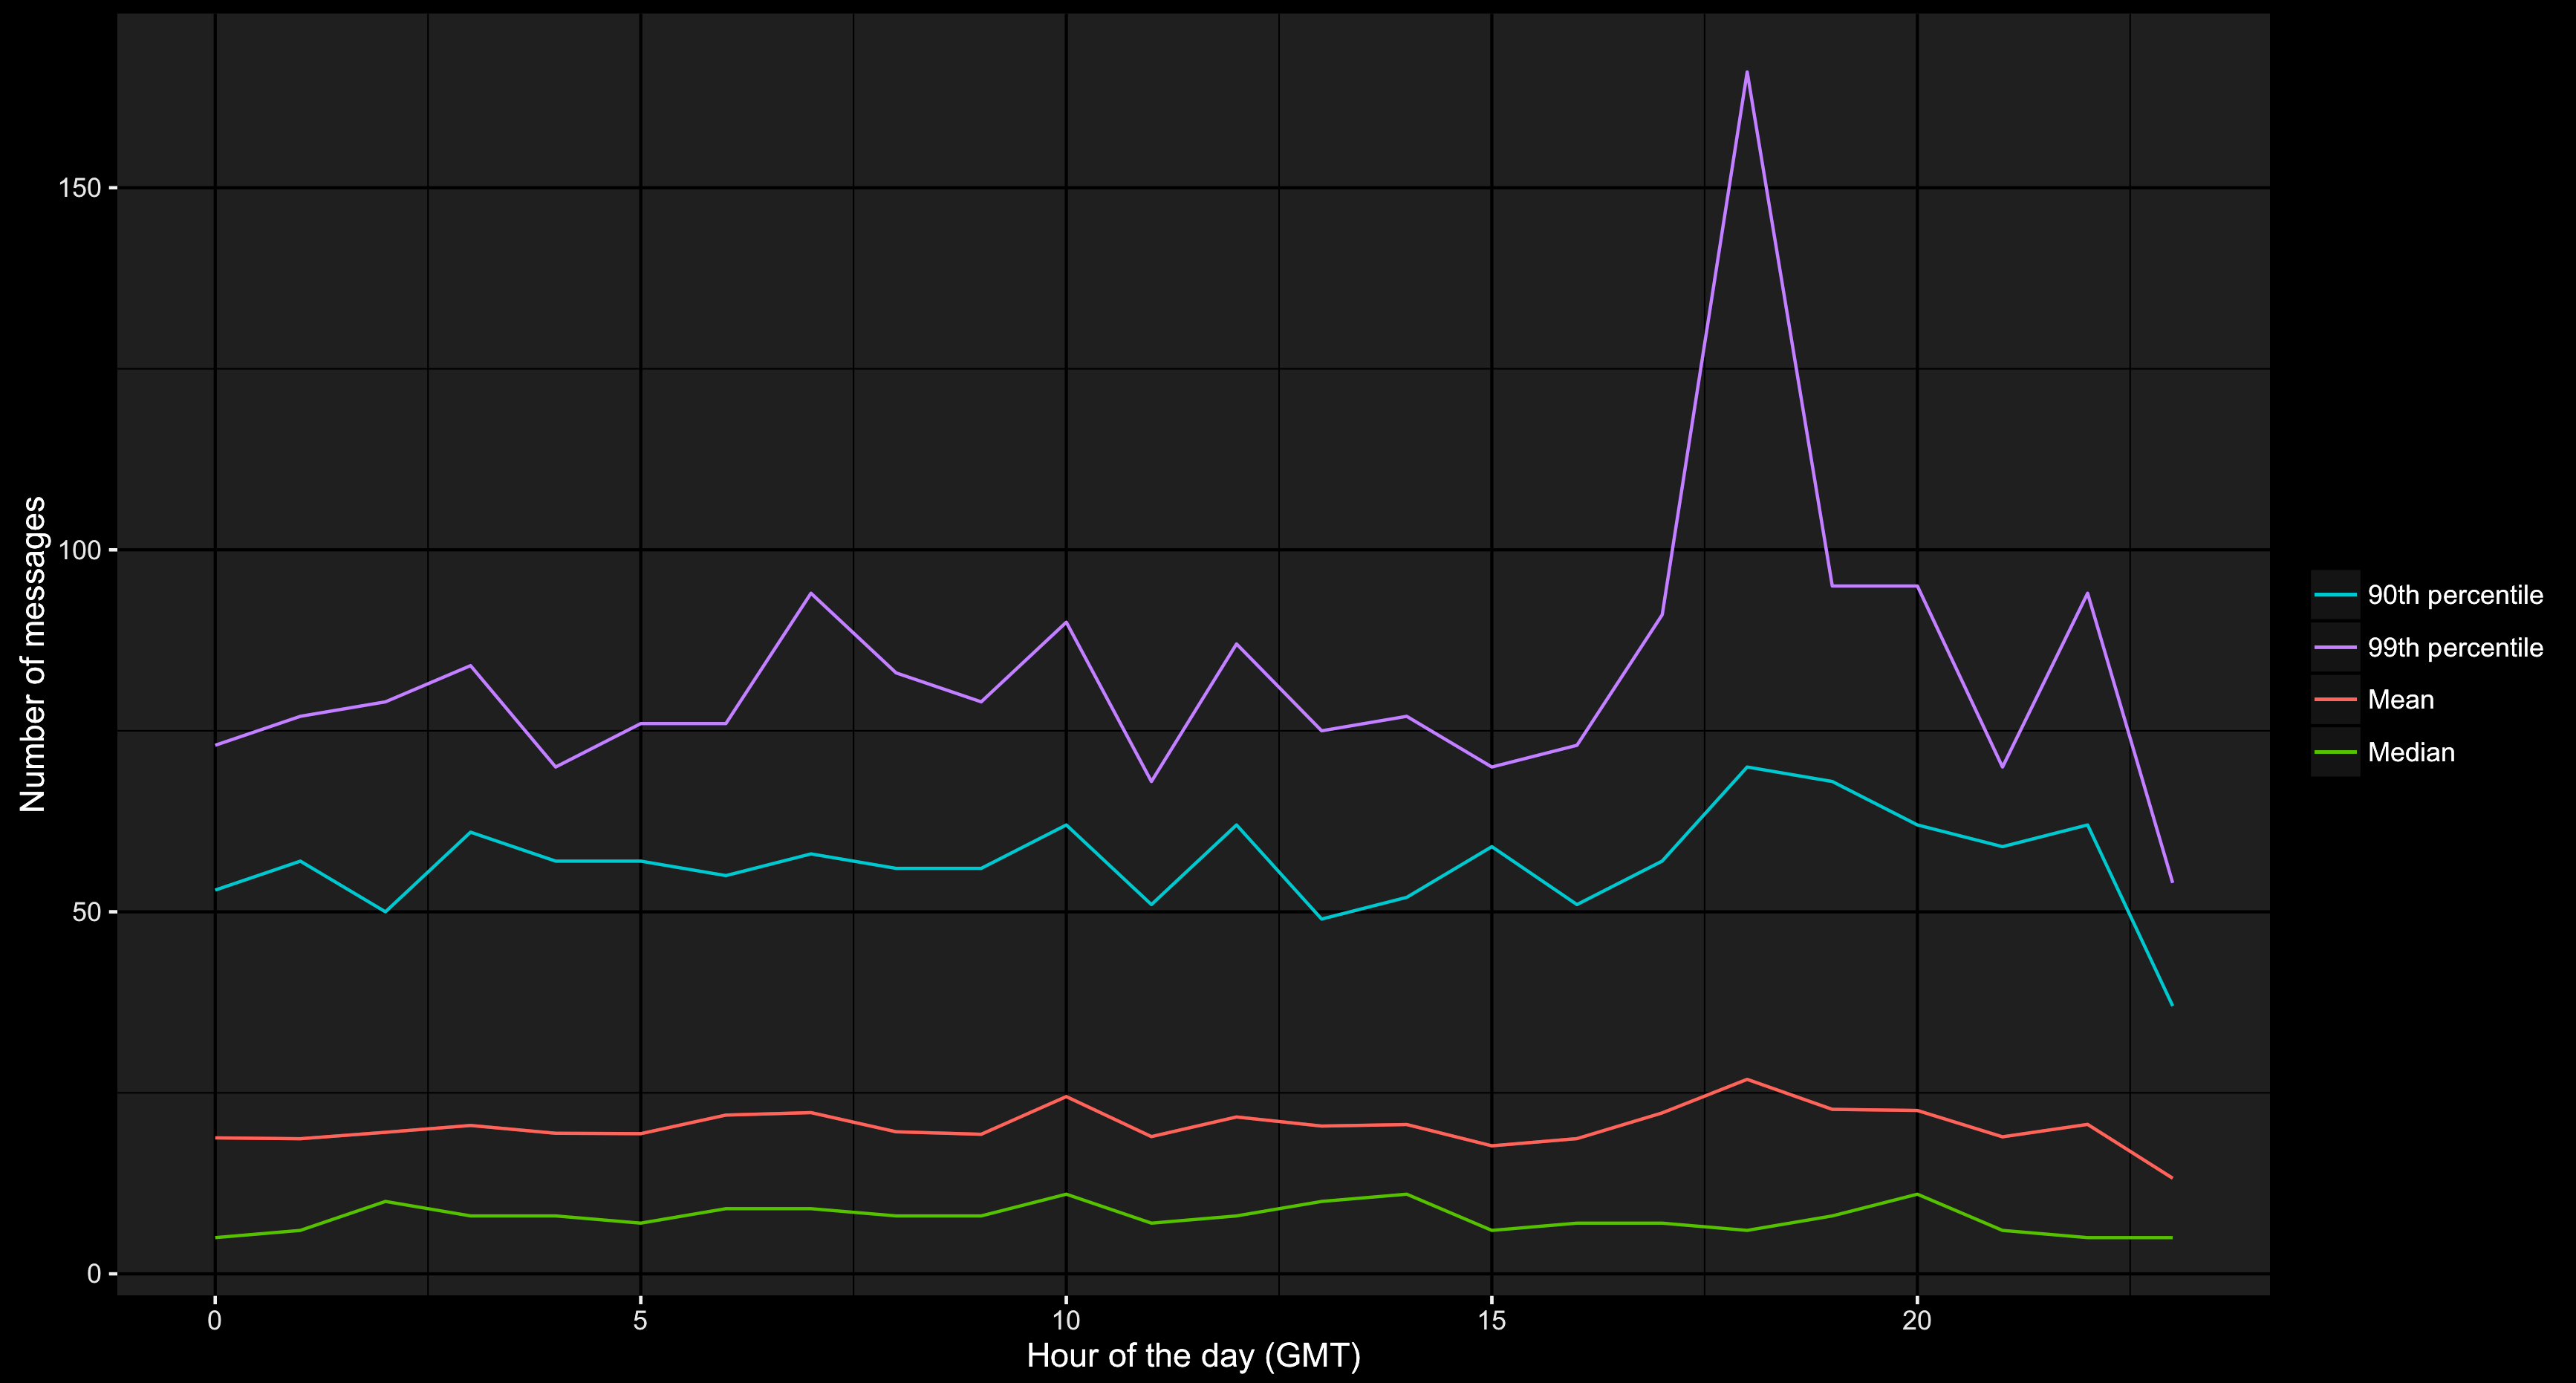
Task: Click the x-axis tick label 15
Action: point(1491,1320)
